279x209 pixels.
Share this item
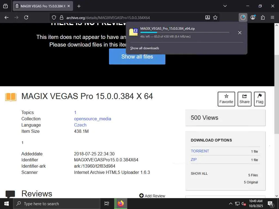244,99
